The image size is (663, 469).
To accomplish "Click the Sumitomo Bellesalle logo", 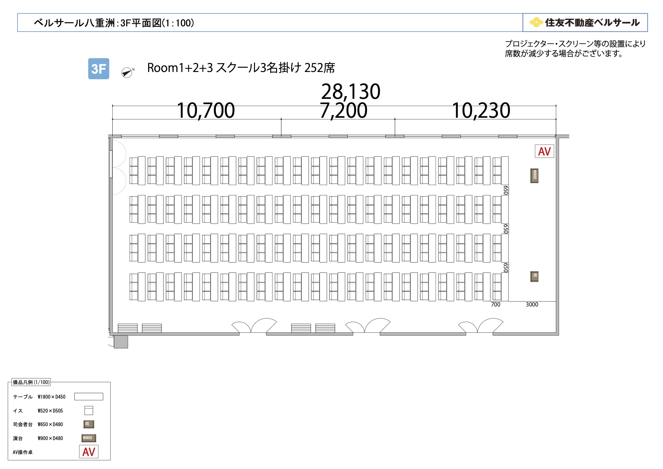I will tap(585, 23).
